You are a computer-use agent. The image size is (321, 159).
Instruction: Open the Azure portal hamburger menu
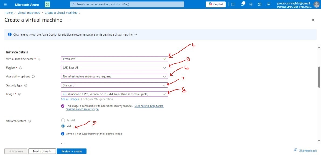[5, 4]
